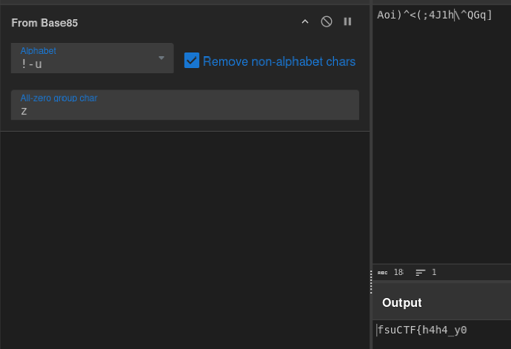The image size is (511, 349).
Task: Grab the dotted vertical pane splitter handle
Action: pos(371,282)
